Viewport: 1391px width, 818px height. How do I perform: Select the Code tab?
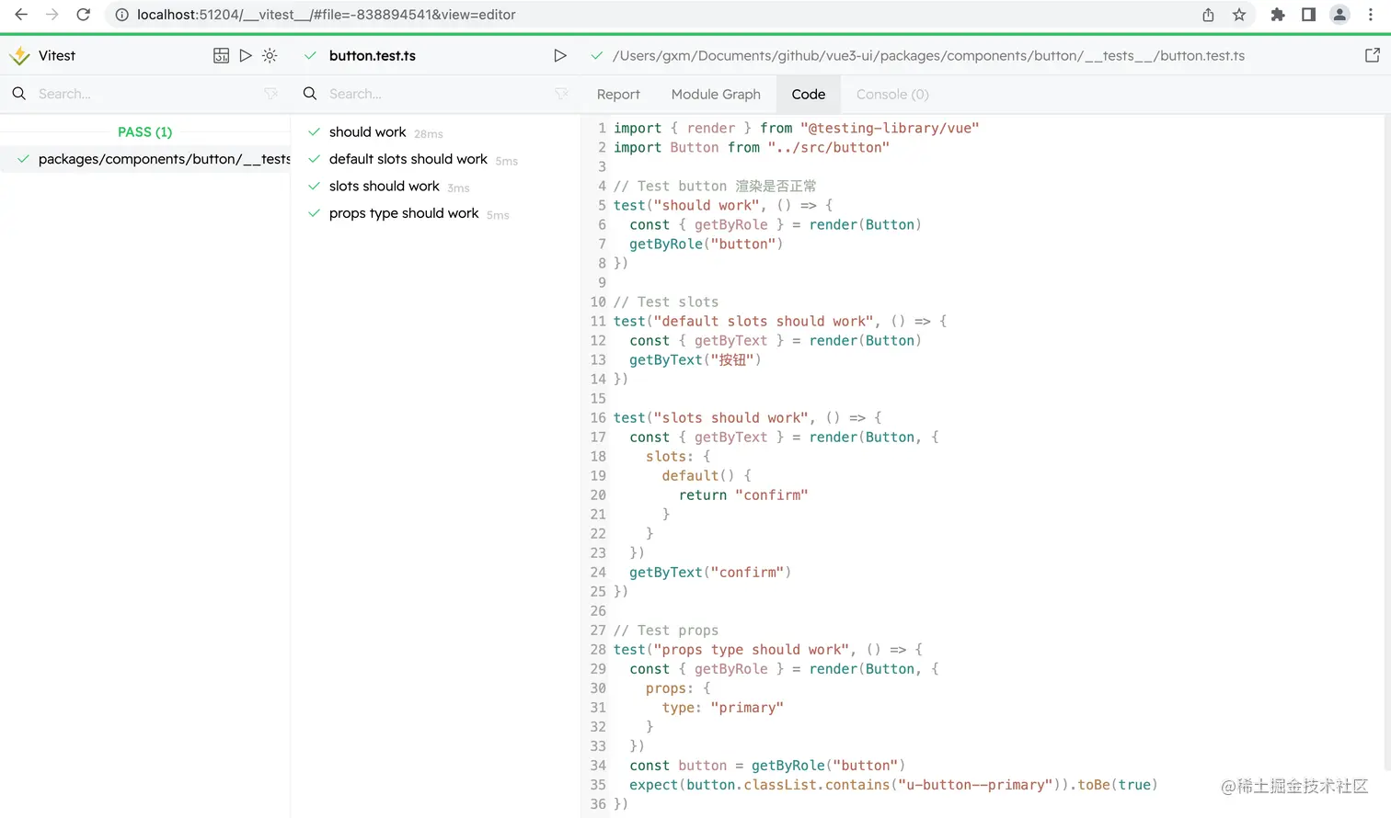click(x=809, y=94)
